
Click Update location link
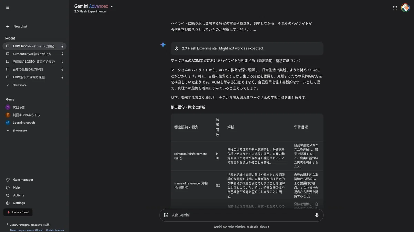coord(55,230)
